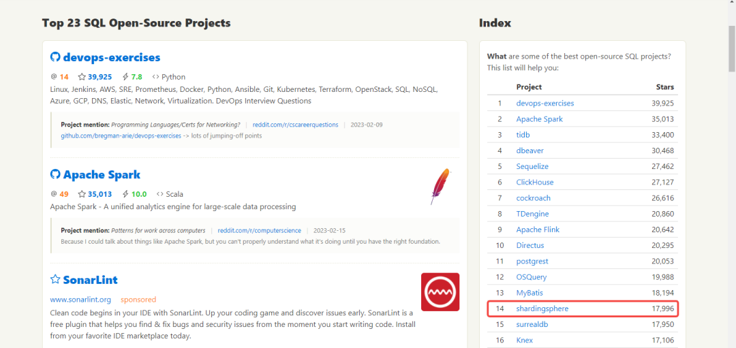This screenshot has height=348, width=736.
Task: Open the Apache Spark project title
Action: tap(102, 174)
